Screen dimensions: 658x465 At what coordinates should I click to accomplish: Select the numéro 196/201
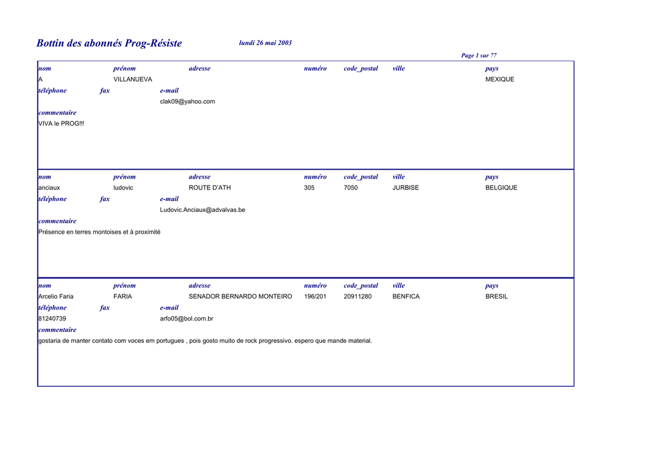point(315,297)
